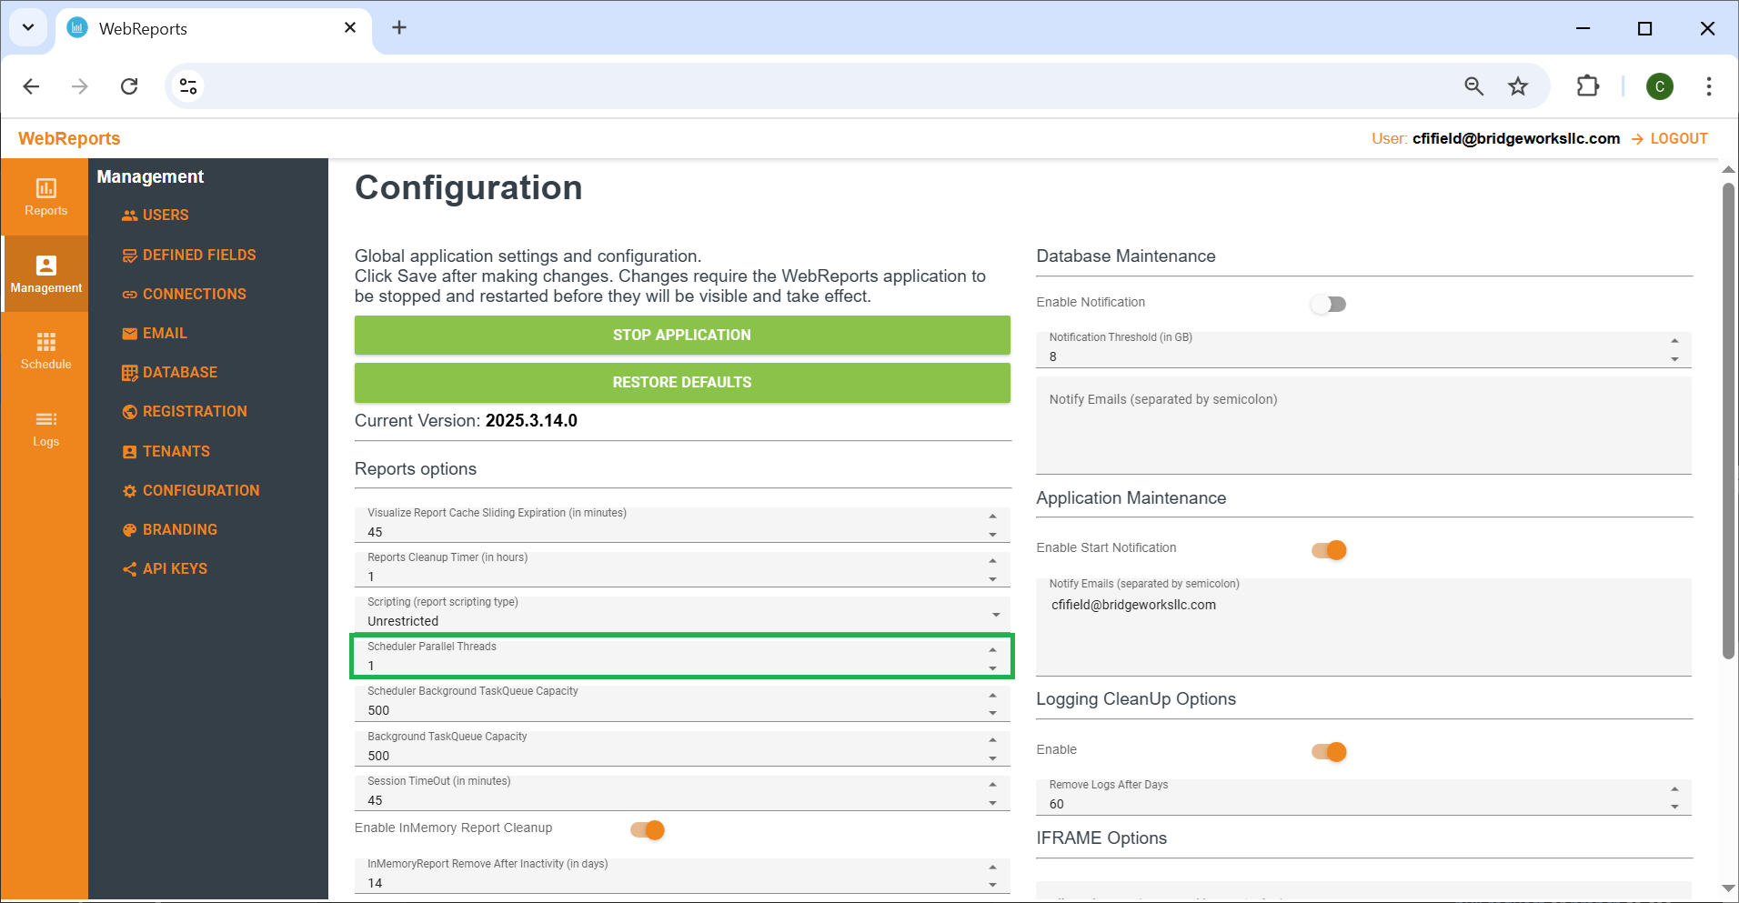The width and height of the screenshot is (1739, 903).
Task: Click the RESTORE DEFAULTS button
Action: click(x=682, y=383)
